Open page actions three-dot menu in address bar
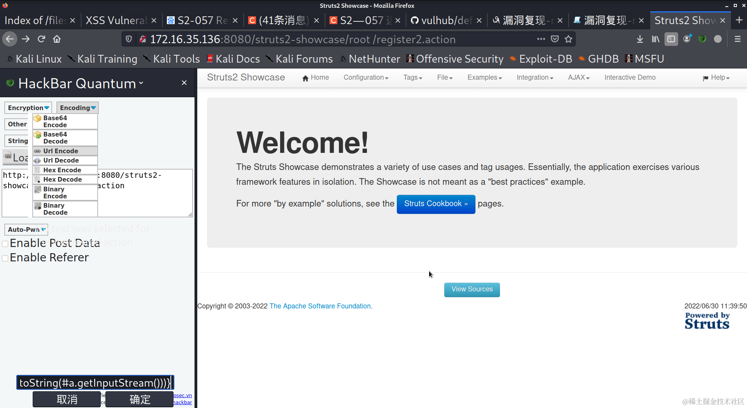 (541, 39)
